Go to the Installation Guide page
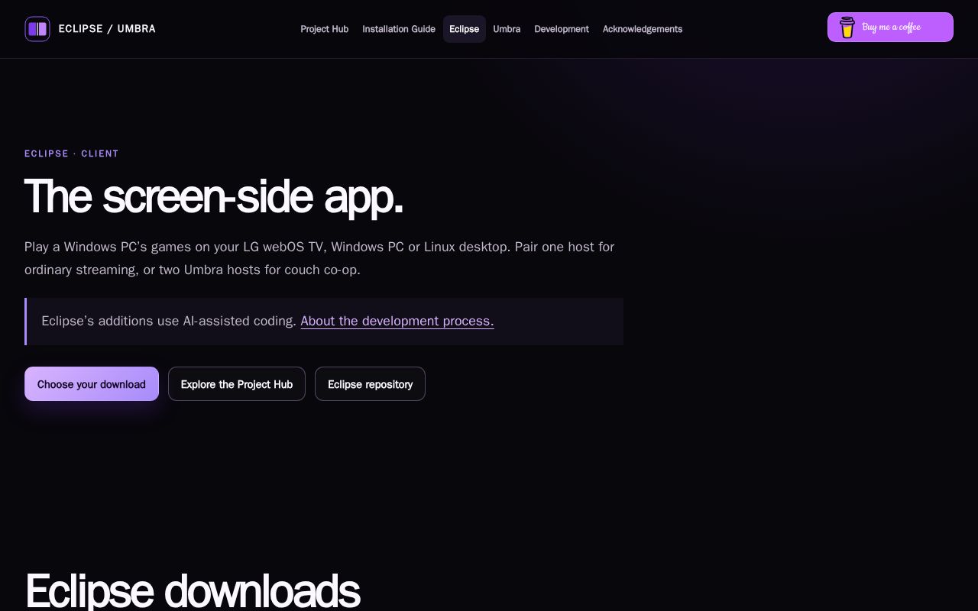This screenshot has height=611, width=978. coord(399,29)
